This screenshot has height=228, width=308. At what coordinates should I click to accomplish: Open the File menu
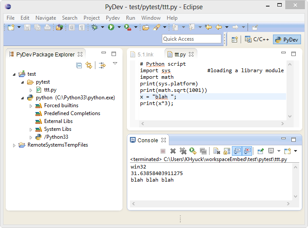coord(10,18)
